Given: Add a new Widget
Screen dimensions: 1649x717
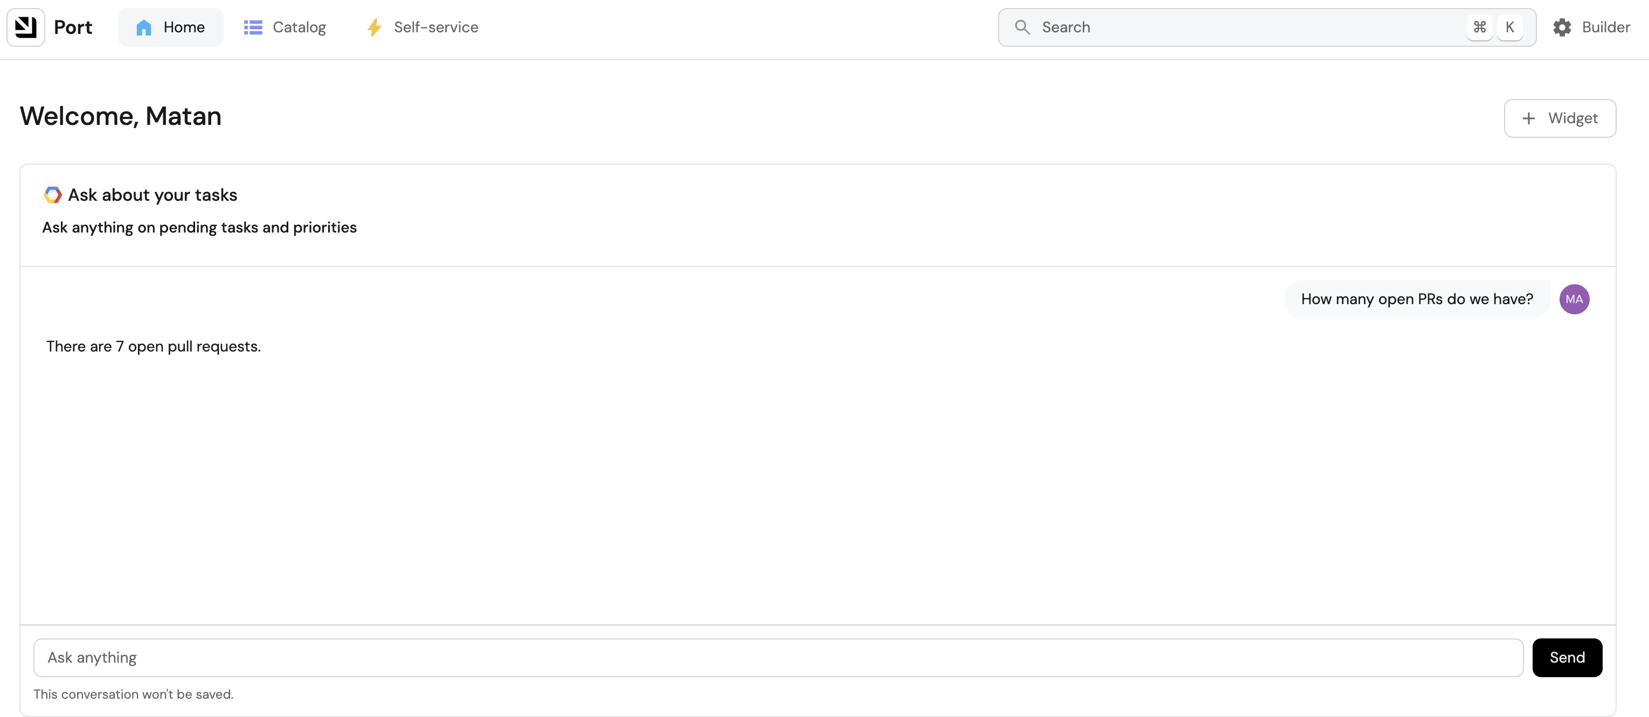Looking at the screenshot, I should [1560, 118].
